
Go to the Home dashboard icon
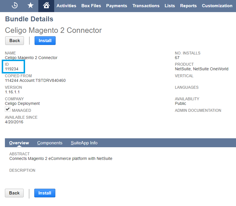coord(46,5)
